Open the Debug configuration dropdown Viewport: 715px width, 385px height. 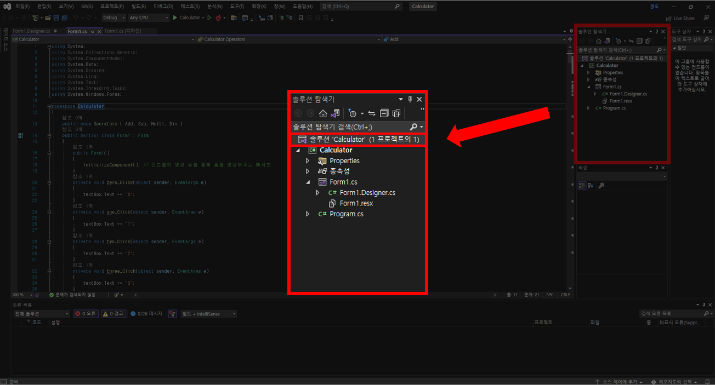click(x=114, y=18)
